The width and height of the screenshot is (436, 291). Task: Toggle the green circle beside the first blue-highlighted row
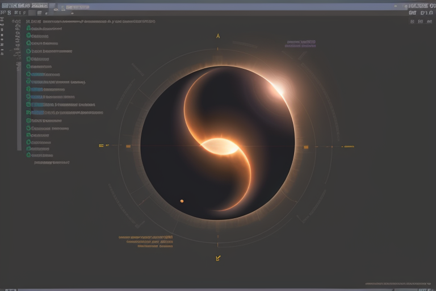(28, 74)
